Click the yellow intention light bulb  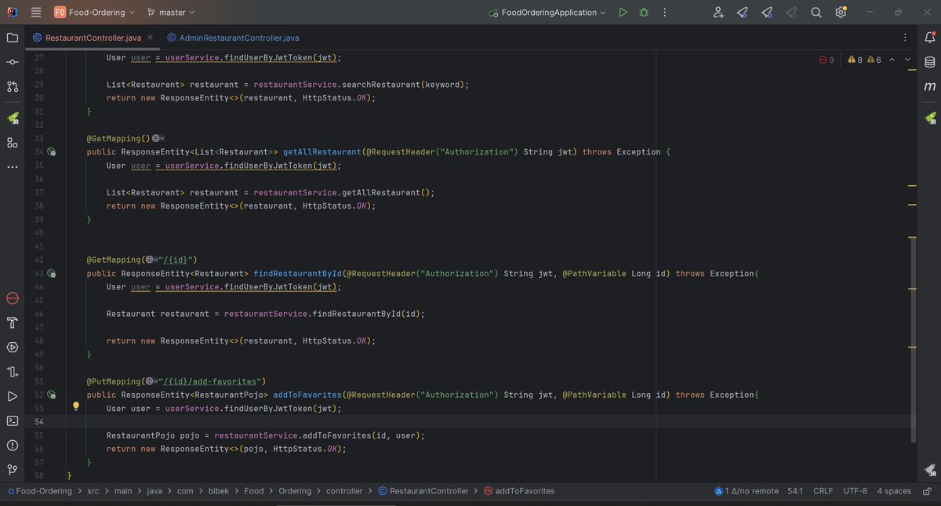click(76, 406)
